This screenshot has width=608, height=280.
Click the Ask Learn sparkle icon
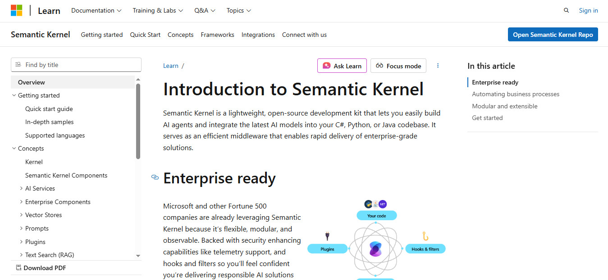point(326,66)
